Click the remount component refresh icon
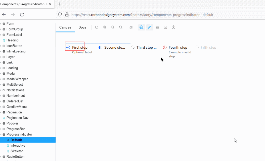Viewport: 265px width, 161px height. (x=97, y=27)
